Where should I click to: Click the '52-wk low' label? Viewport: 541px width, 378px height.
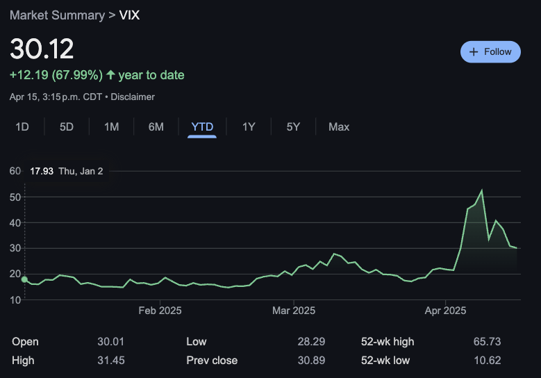tap(385, 361)
